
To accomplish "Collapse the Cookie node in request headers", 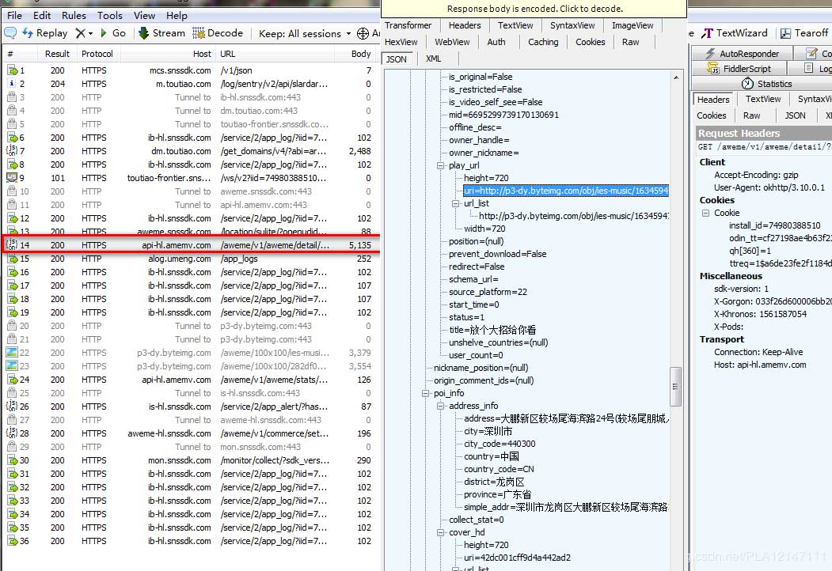I will pos(705,213).
